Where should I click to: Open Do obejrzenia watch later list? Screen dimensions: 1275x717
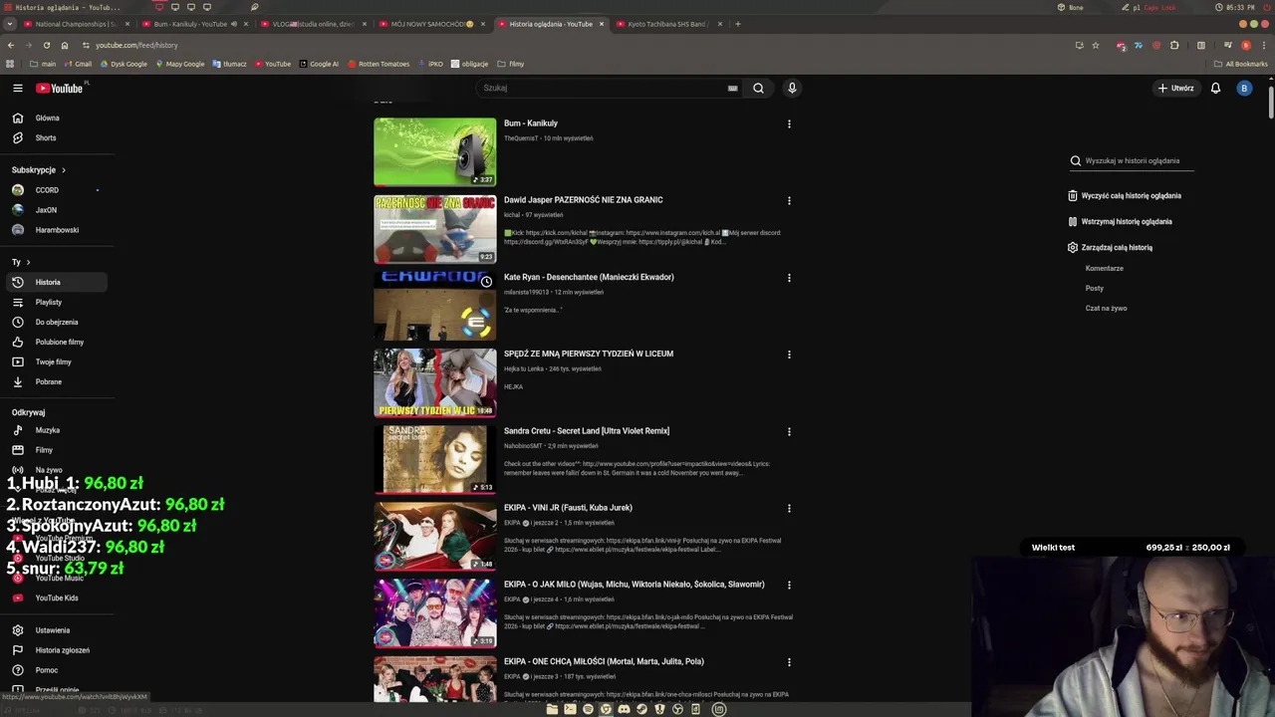point(57,322)
